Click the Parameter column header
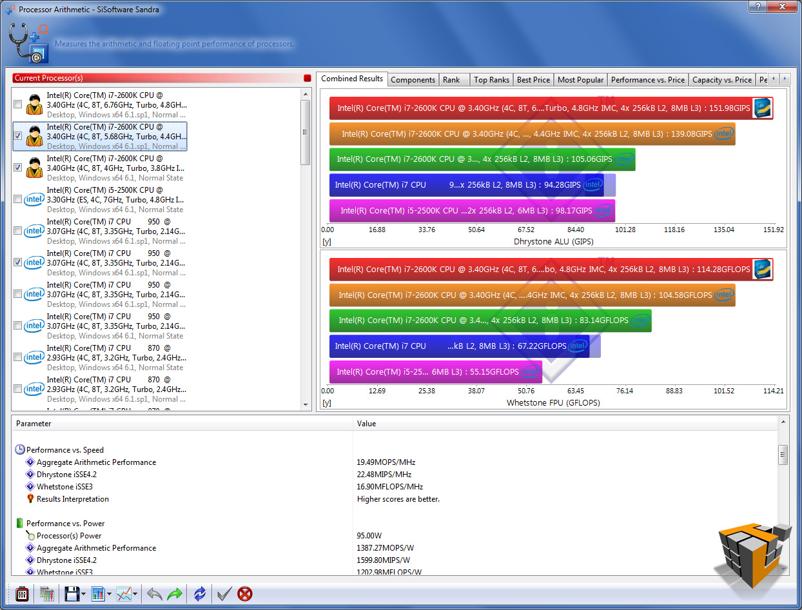Image resolution: width=802 pixels, height=610 pixels. point(182,424)
